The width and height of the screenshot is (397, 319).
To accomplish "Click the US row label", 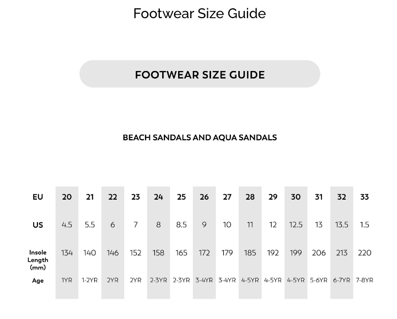I will (x=37, y=225).
